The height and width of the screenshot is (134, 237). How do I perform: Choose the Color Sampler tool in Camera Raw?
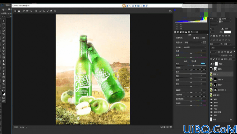(27, 11)
